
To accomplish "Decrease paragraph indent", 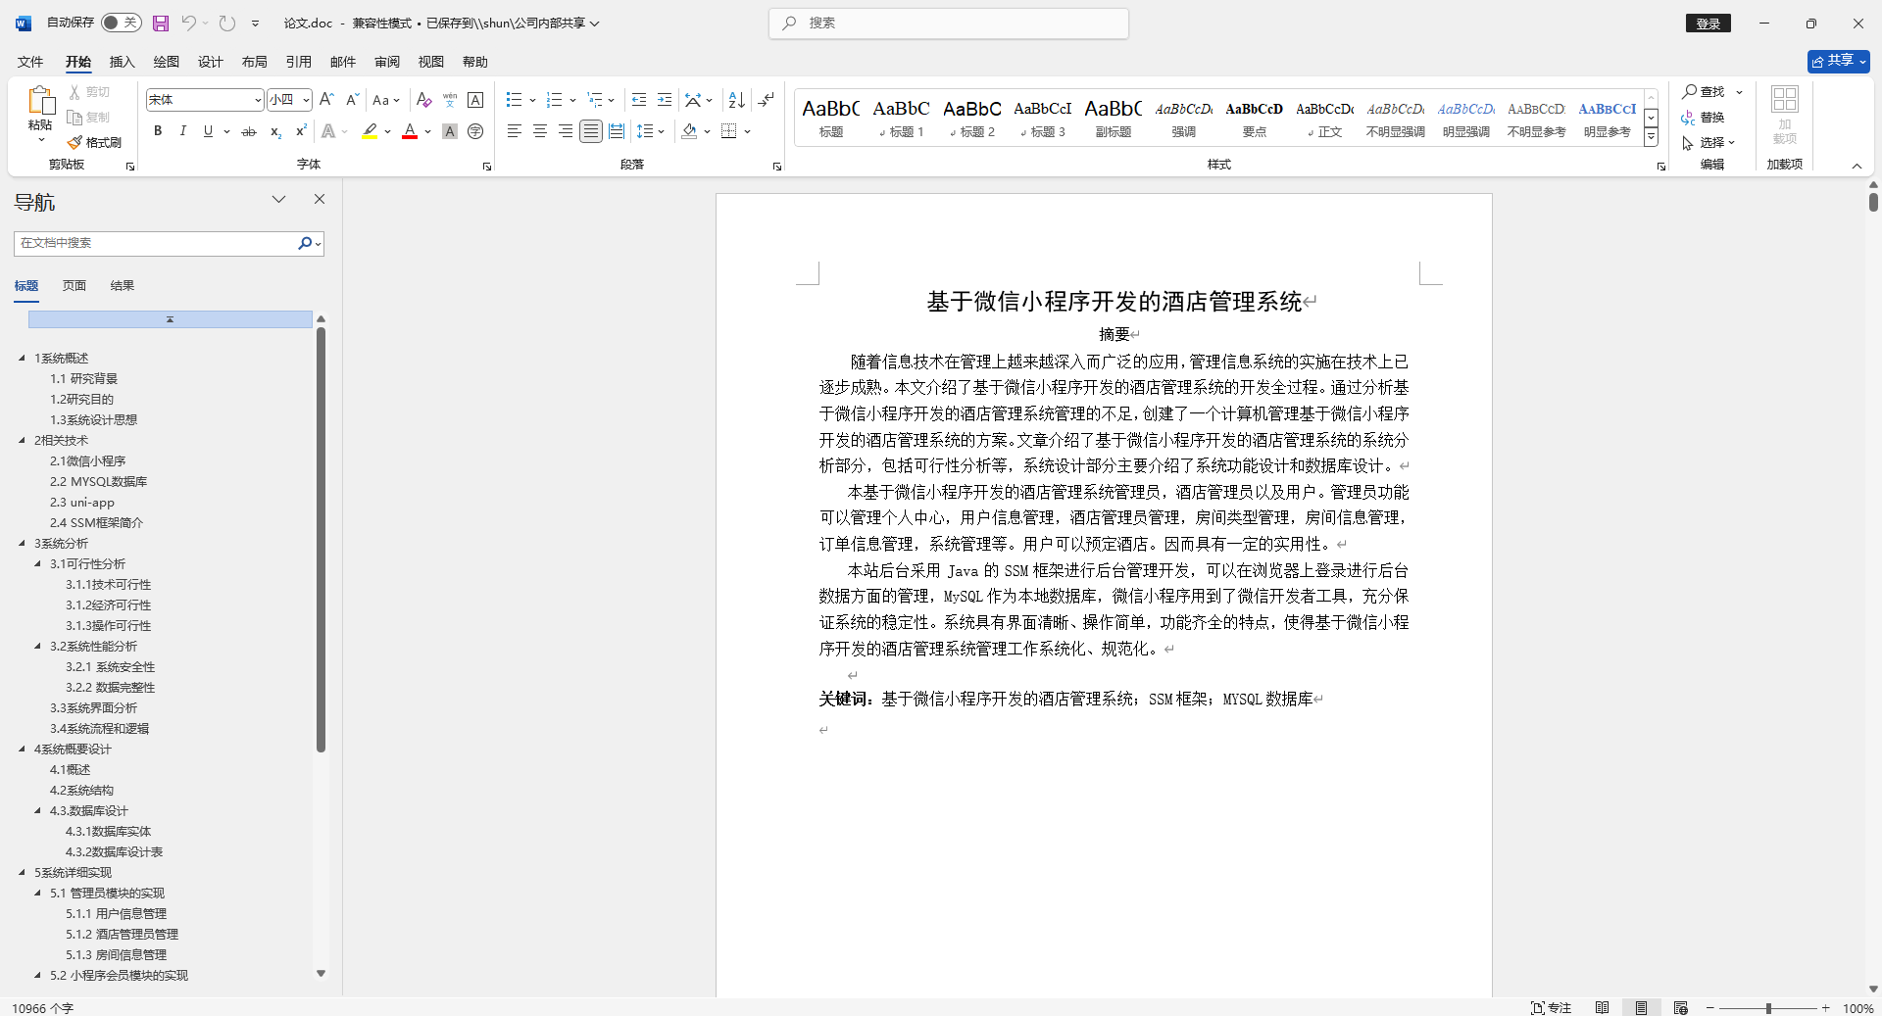I will (x=639, y=99).
